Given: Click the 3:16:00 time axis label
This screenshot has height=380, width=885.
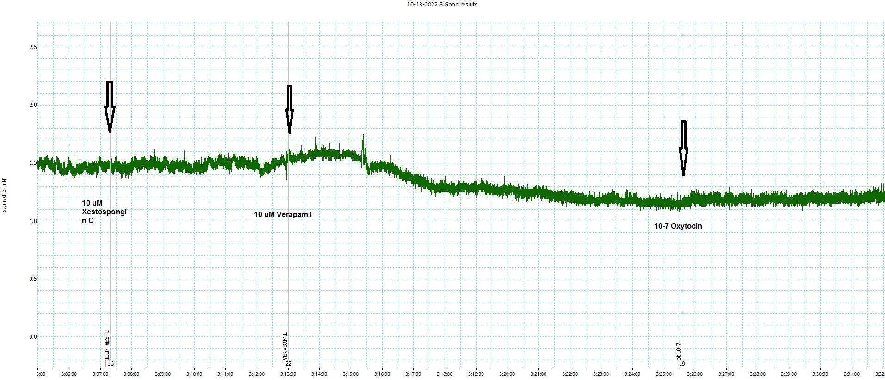Looking at the screenshot, I should 382,374.
